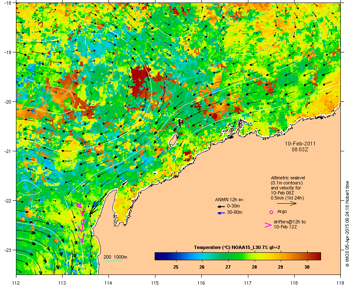Click the Argo float marker near latitude -22.3
The width and height of the screenshot is (353, 285).
coord(39,217)
